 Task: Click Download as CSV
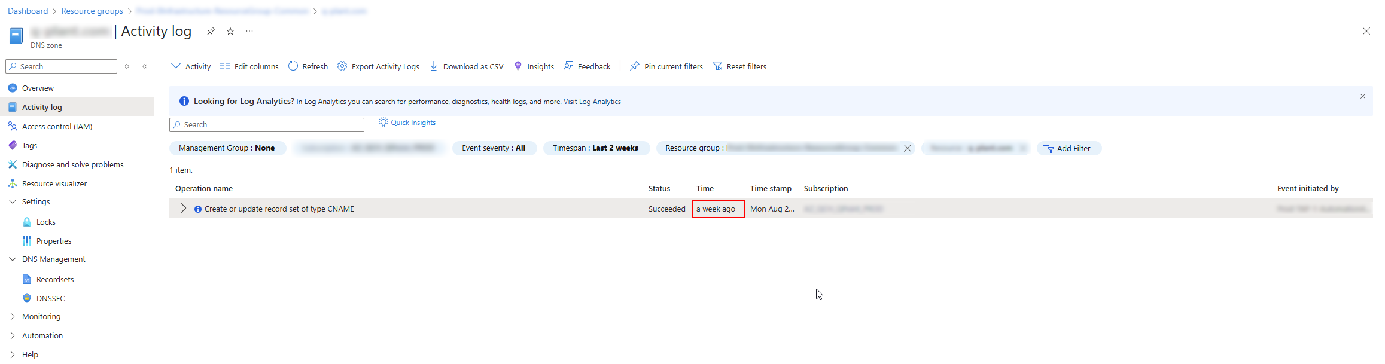point(467,66)
